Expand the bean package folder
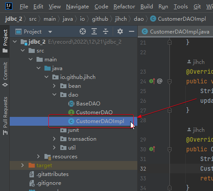Screen dimensions: 213x191 54,86
